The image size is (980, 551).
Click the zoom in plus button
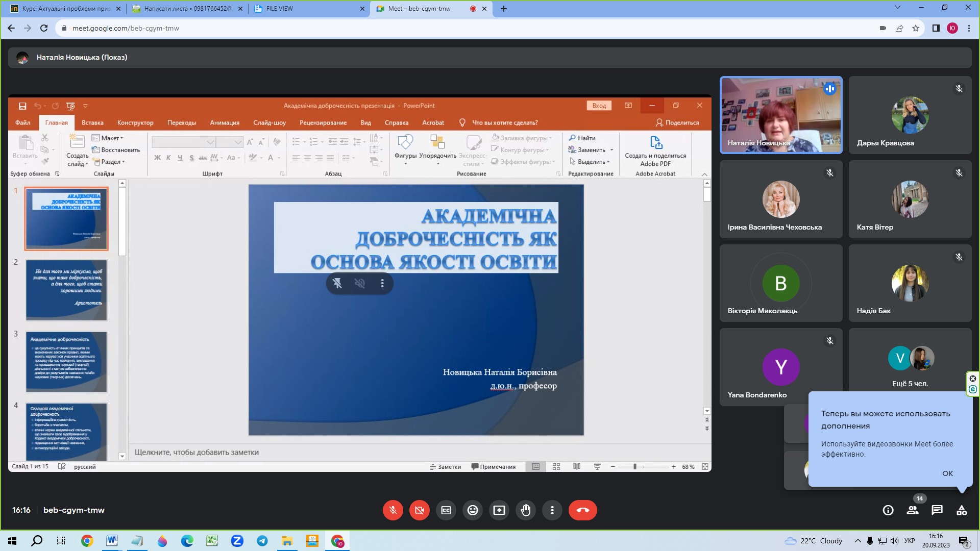point(674,466)
